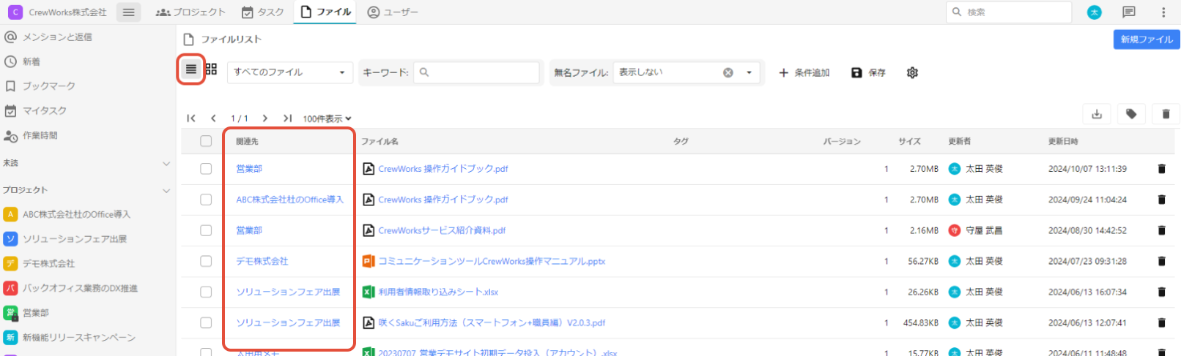Click the CrewWorks company logo icon
The width and height of the screenshot is (1181, 356).
15,12
